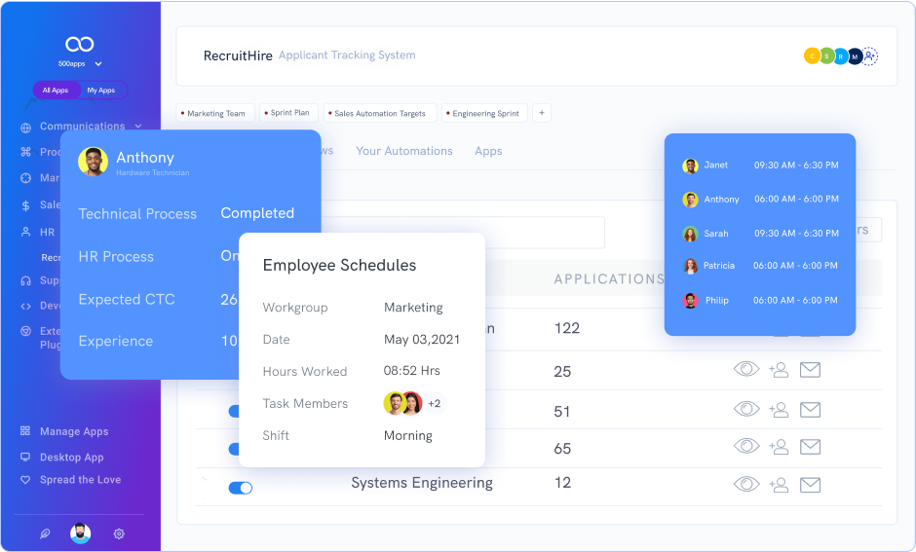This screenshot has width=916, height=552.
Task: Open the Sprint Plan tag
Action: [288, 113]
